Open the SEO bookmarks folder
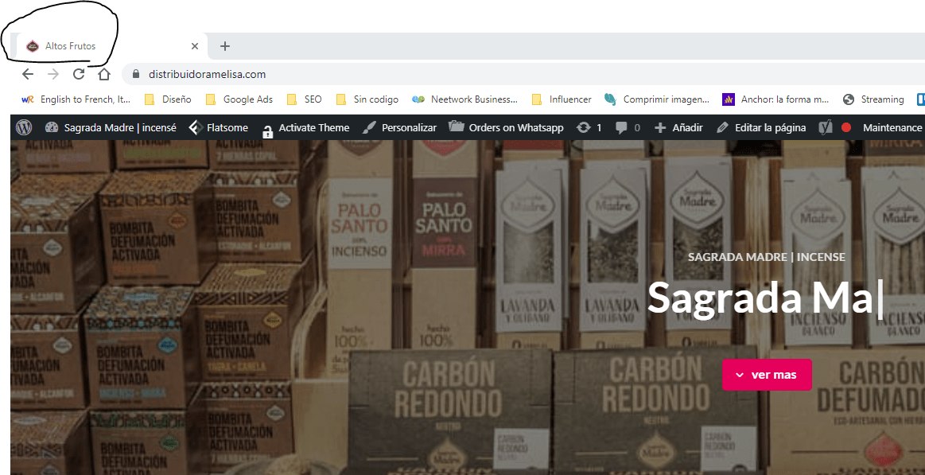Image resolution: width=925 pixels, height=475 pixels. tap(304, 99)
